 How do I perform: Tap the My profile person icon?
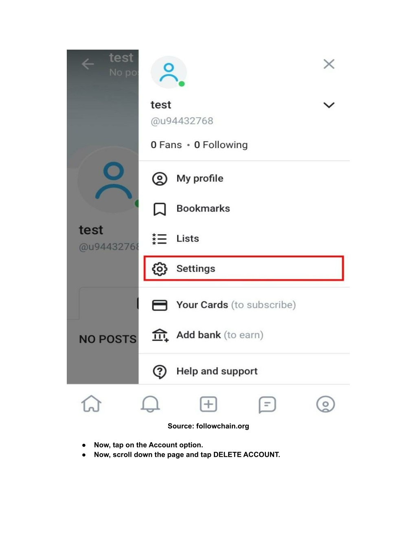160,179
